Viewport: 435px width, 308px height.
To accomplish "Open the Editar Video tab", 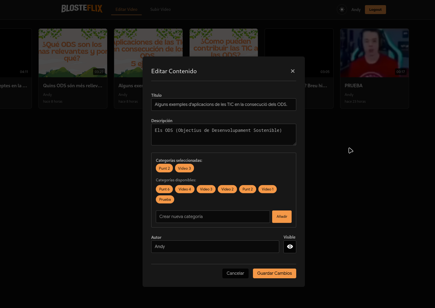I will pos(126,9).
